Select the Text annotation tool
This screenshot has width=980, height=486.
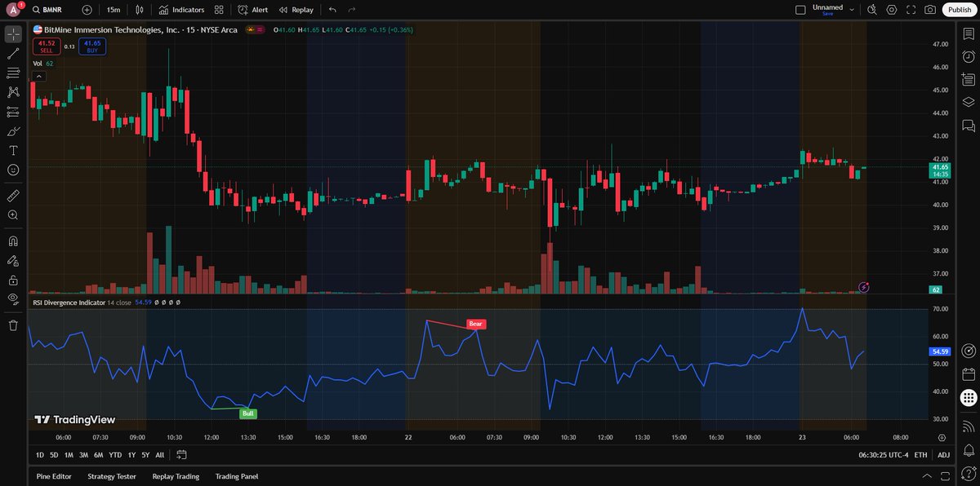[x=13, y=150]
